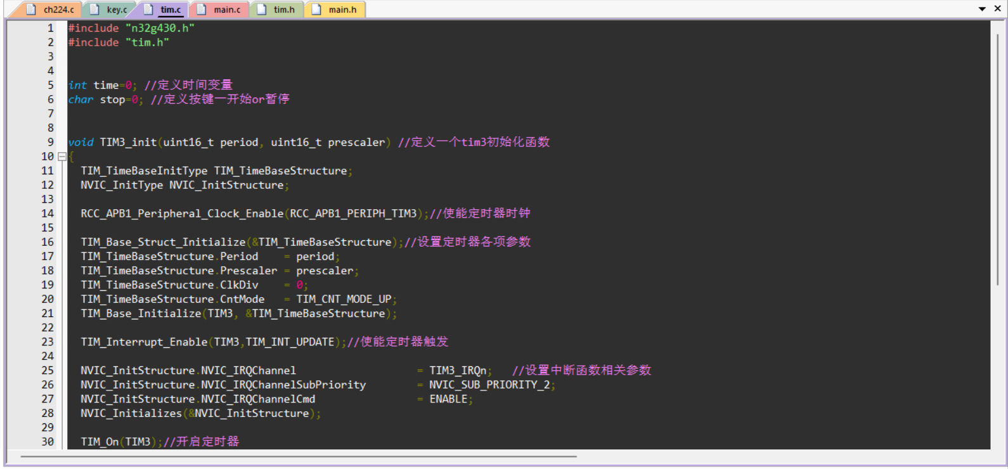Screen dimensions: 1008x469
Task: Open the active files dropdown arrow
Action: (982, 9)
